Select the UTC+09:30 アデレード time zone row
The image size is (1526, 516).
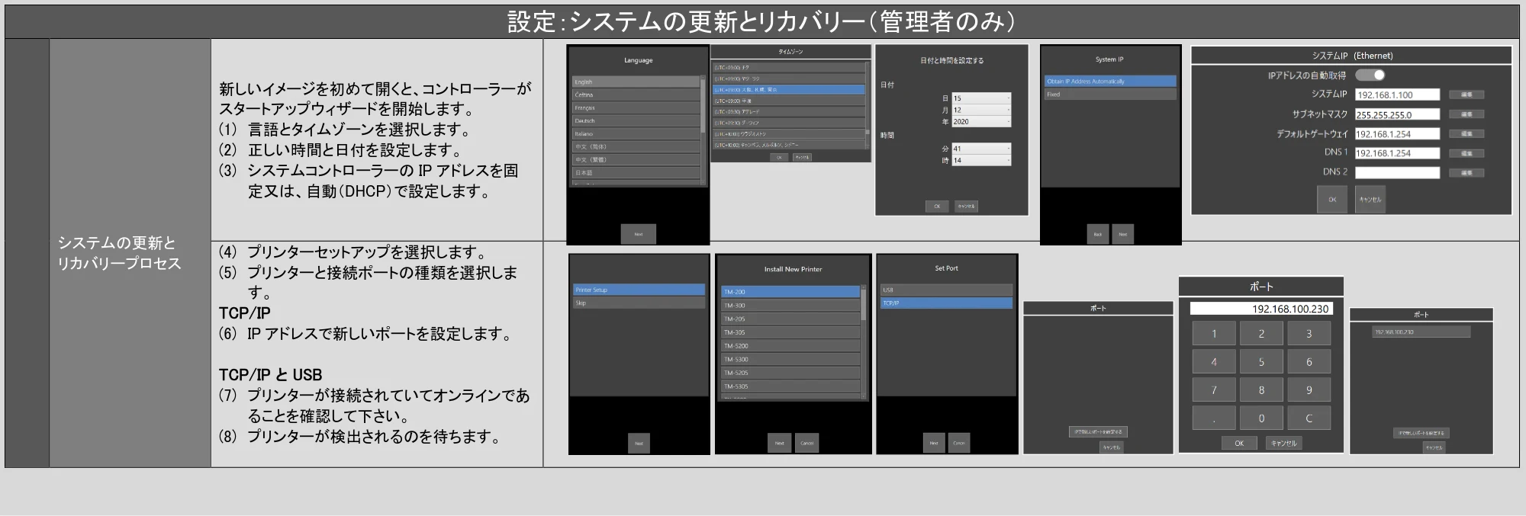(788, 111)
